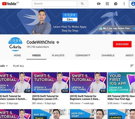Open My 7 Day App Action Plan link

coord(114,28)
